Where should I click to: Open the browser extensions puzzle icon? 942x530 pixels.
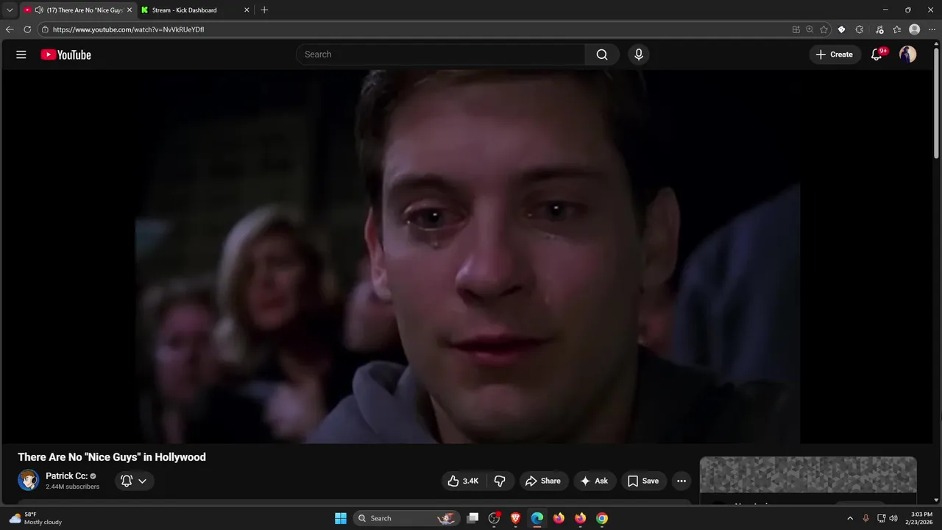click(x=860, y=29)
